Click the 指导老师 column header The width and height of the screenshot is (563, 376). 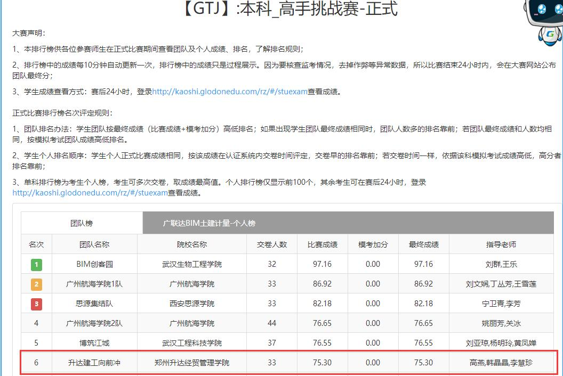tap(501, 244)
